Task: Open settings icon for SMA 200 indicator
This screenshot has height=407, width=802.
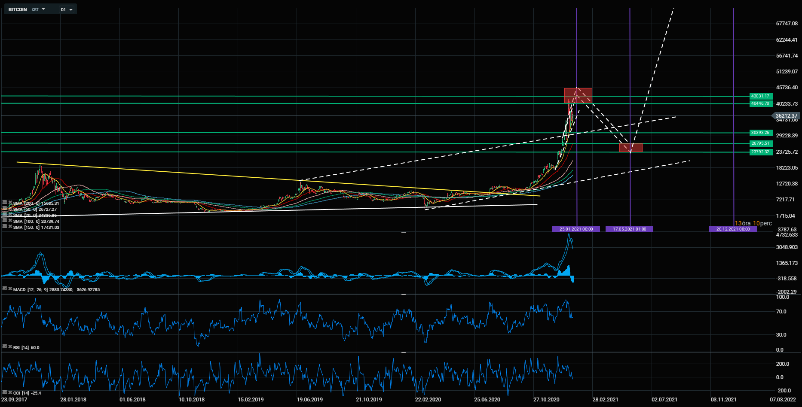Action: (x=4, y=203)
